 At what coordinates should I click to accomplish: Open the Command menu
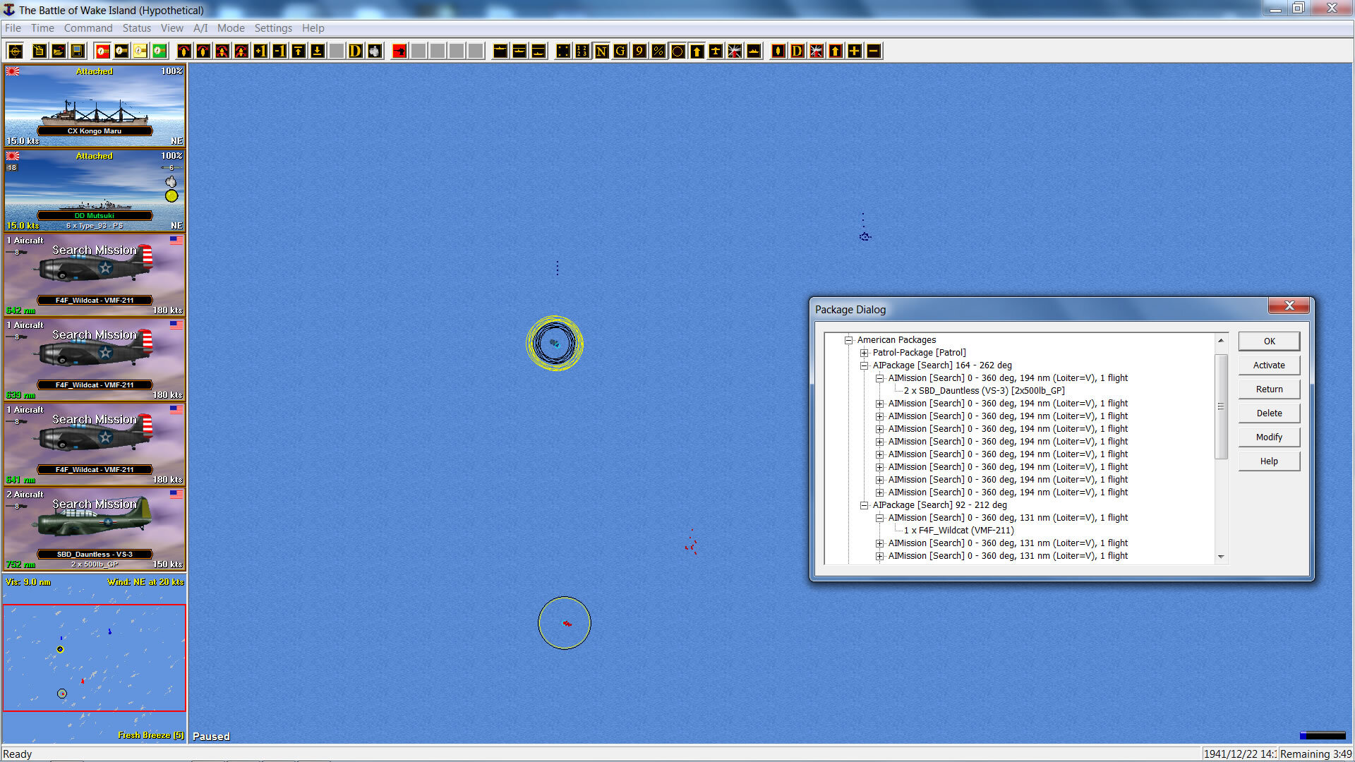88,28
